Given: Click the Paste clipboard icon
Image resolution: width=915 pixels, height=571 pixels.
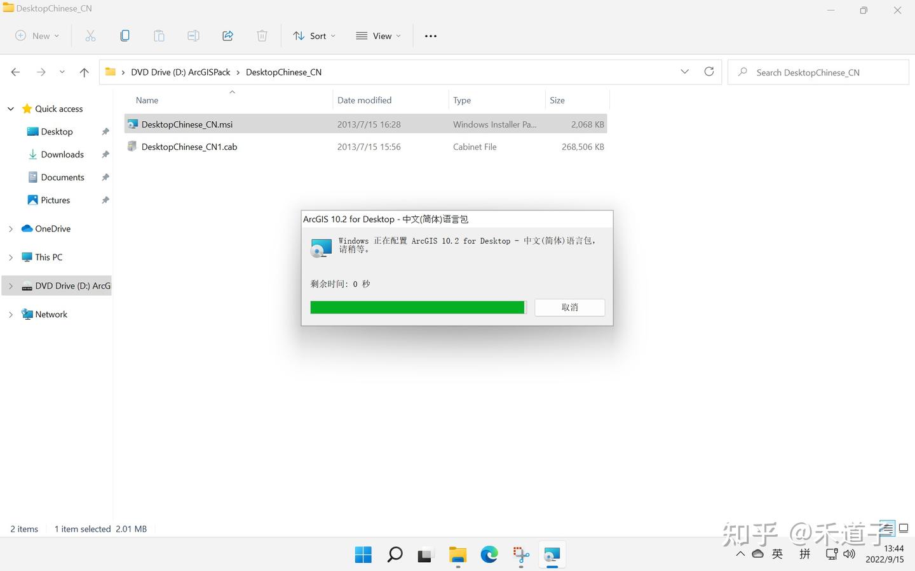Looking at the screenshot, I should [x=159, y=36].
